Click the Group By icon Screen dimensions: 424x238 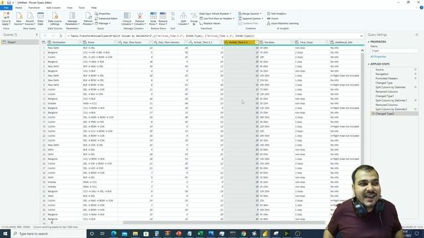coord(194,16)
